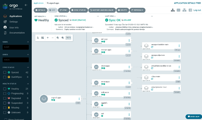This screenshot has height=120, width=202.
Task: Switch to the tree view icon
Action: [173, 10]
